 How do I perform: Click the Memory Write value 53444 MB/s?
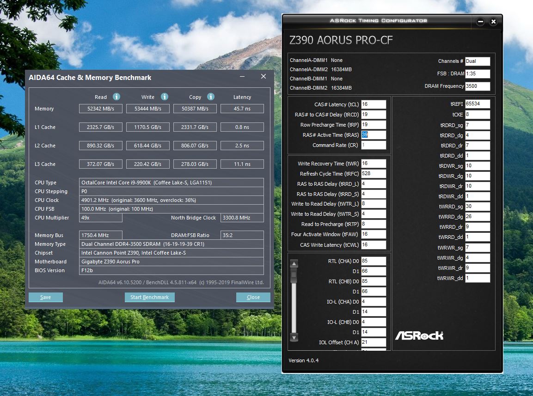pyautogui.click(x=148, y=109)
